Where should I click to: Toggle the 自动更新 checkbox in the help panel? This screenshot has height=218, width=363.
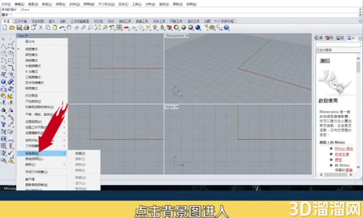317,50
